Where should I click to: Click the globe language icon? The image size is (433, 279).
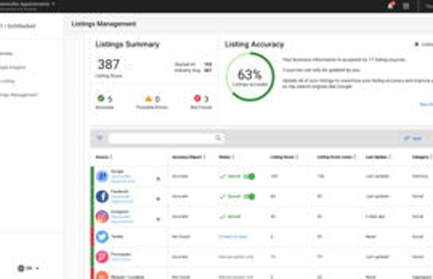(x=21, y=268)
